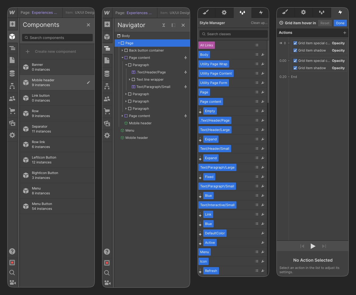Click the Done button
Viewport: 356px width, 295px height.
pos(340,23)
